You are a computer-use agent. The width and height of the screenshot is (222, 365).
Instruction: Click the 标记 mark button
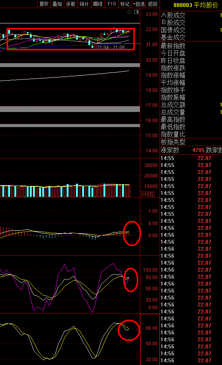pos(125,4)
